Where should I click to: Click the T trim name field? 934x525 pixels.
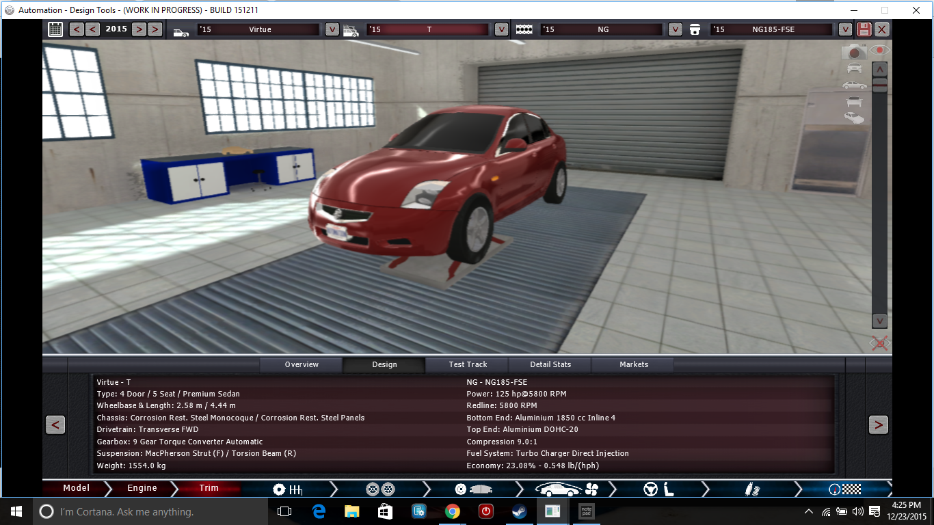tap(428, 29)
